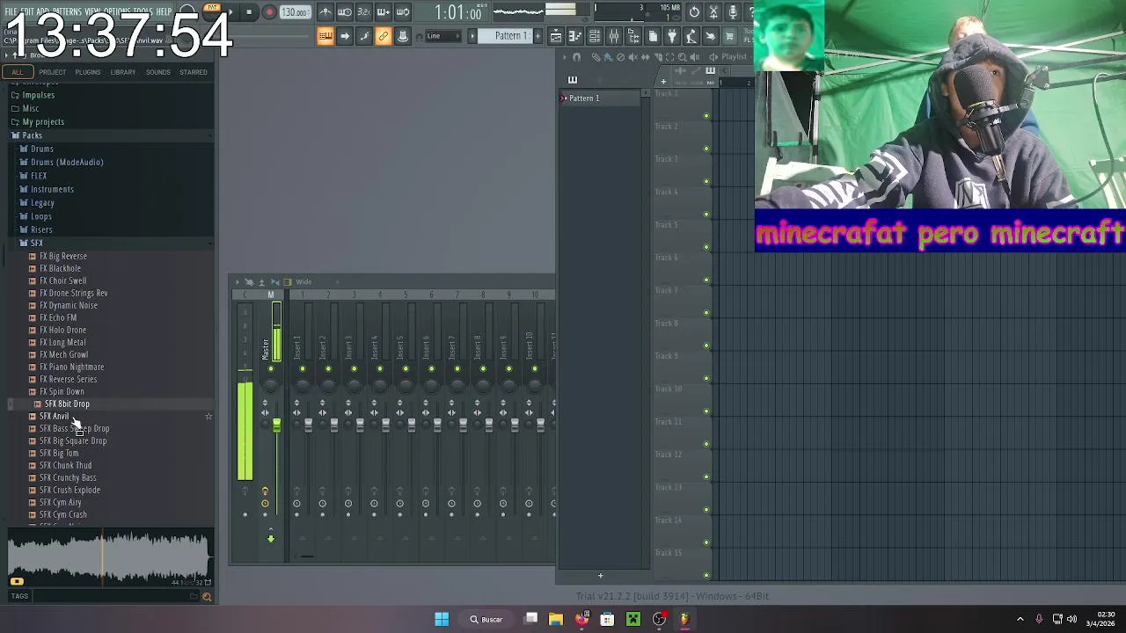Image resolution: width=1126 pixels, height=633 pixels.
Task: Open the Tempo tapper icon
Action: coord(691,36)
